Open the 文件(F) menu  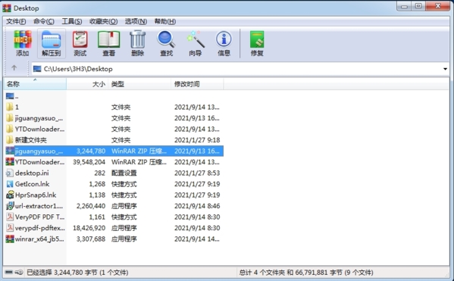(x=16, y=21)
